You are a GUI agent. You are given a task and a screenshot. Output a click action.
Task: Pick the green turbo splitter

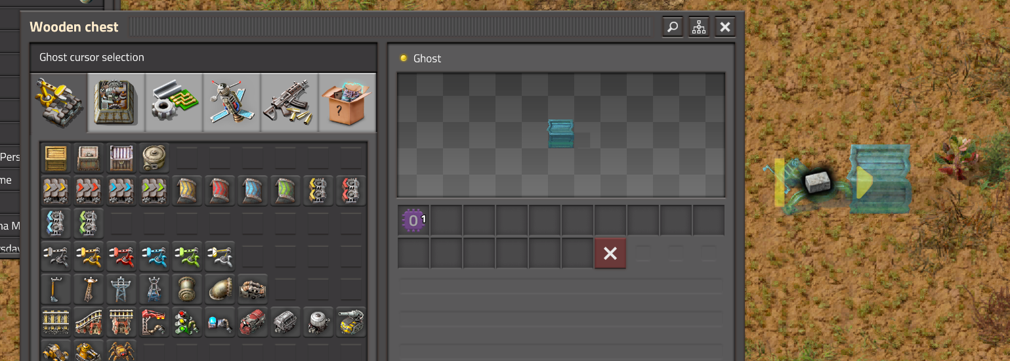click(x=89, y=224)
